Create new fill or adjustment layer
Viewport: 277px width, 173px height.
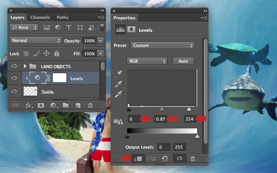(54, 105)
